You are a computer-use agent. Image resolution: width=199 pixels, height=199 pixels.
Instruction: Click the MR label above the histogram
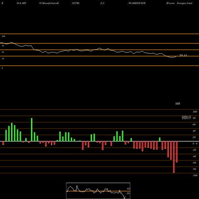pos(178,103)
